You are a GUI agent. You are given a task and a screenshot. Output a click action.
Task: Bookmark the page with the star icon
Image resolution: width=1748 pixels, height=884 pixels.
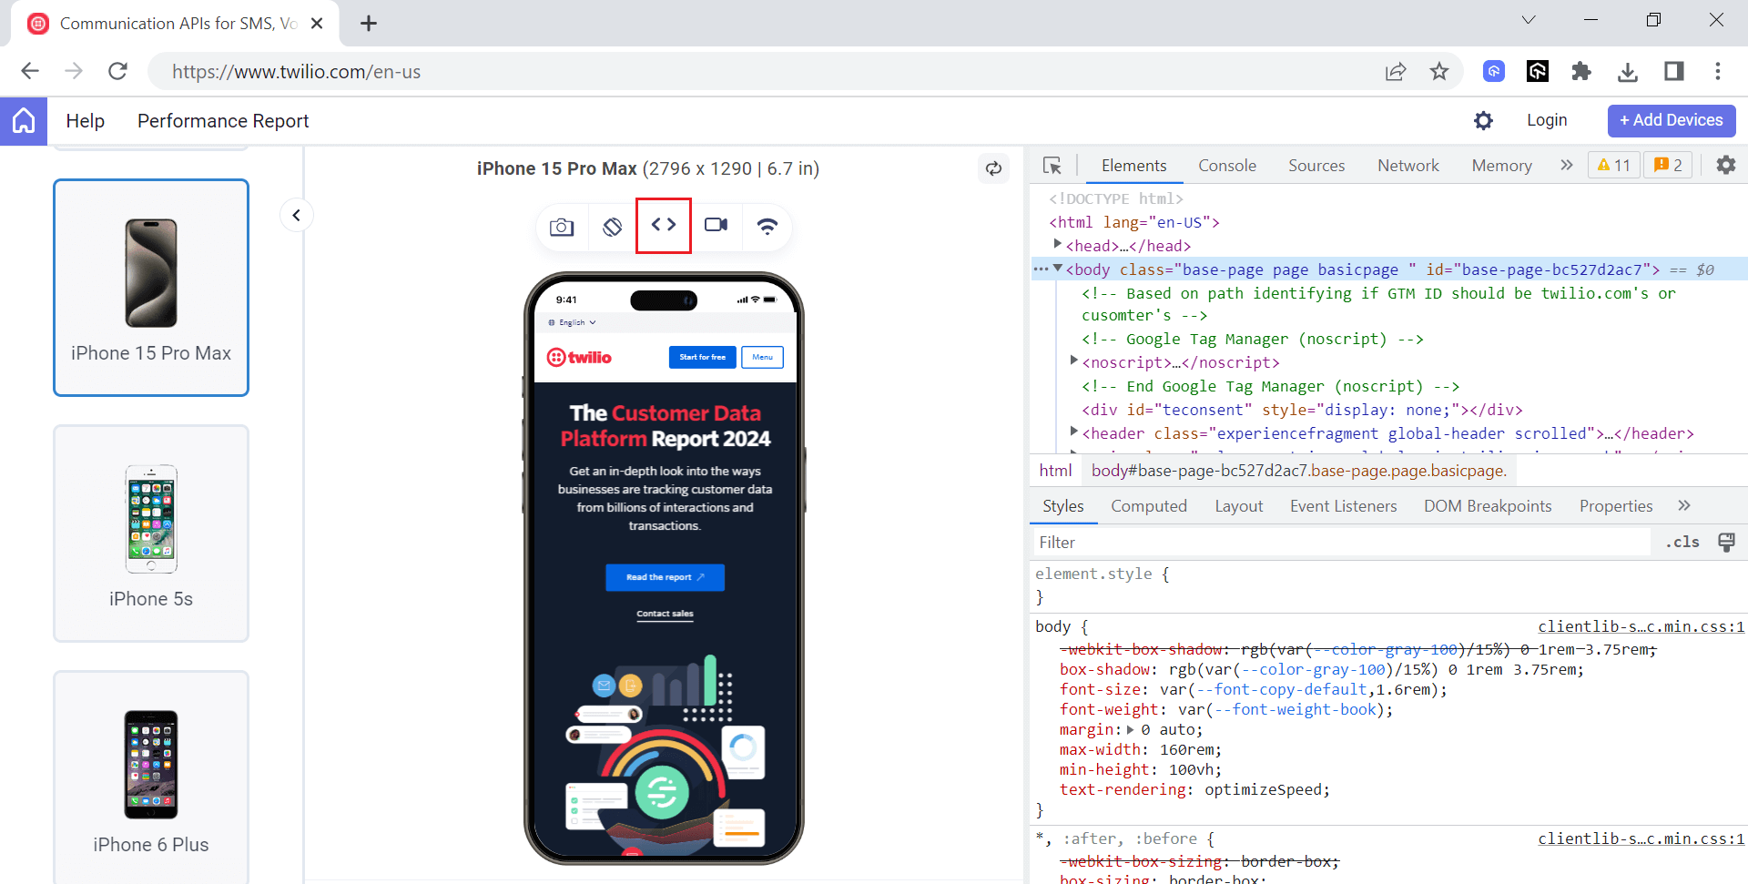coord(1439,71)
